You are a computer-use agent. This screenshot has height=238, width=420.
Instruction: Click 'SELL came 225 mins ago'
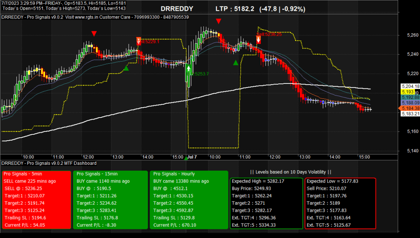[30, 181]
